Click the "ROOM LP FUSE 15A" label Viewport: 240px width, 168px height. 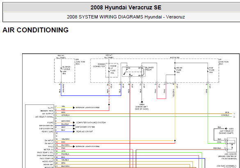[x=113, y=69]
